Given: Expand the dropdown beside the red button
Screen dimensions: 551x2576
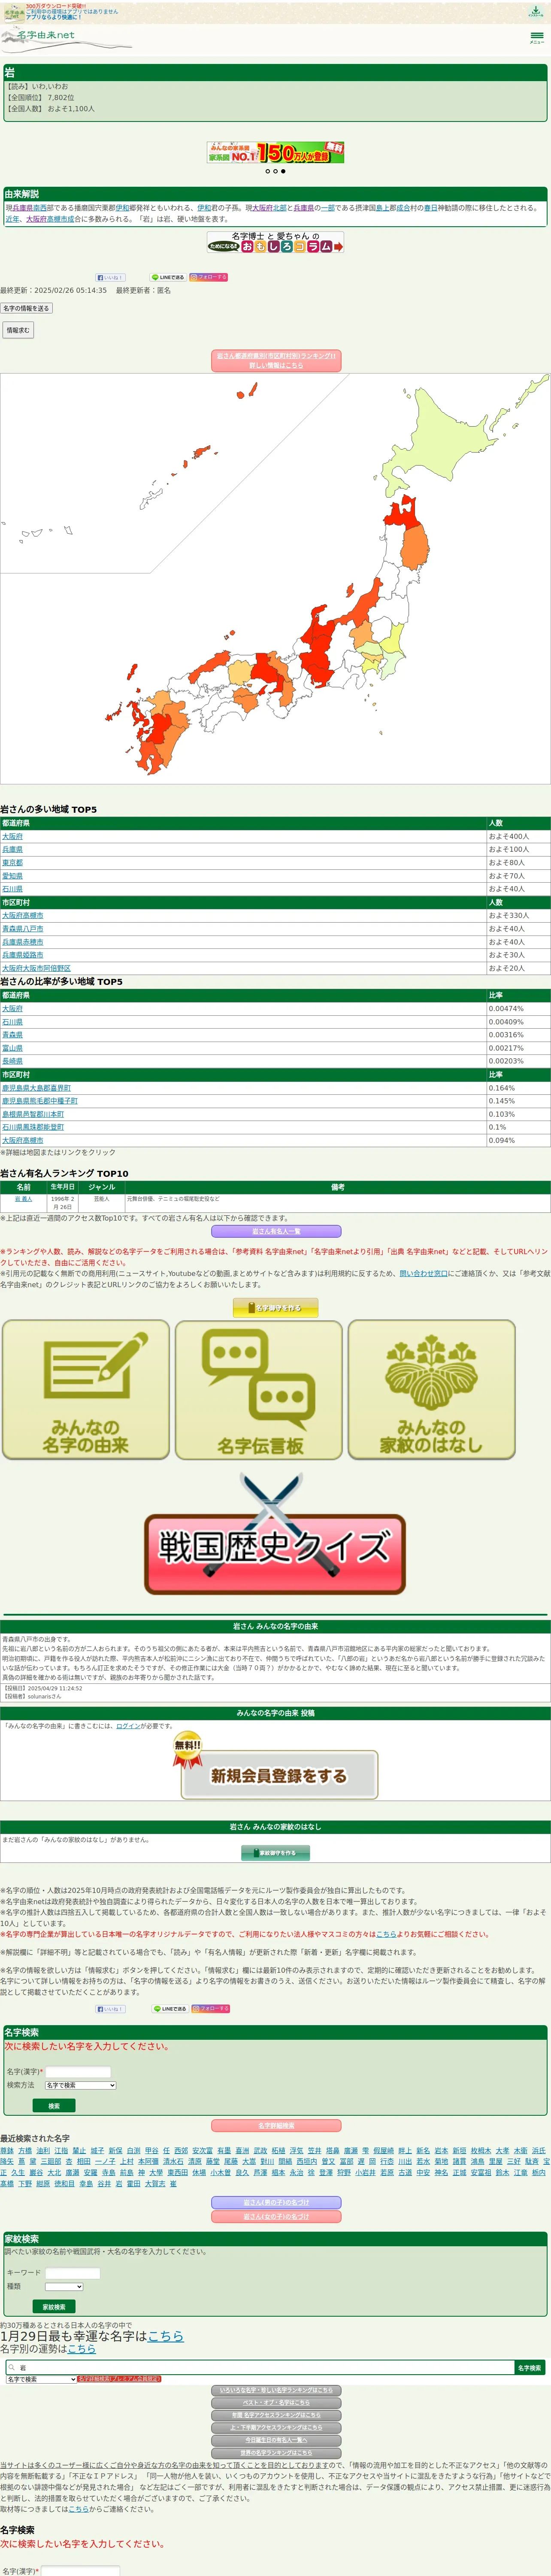Looking at the screenshot, I should coord(41,2380).
